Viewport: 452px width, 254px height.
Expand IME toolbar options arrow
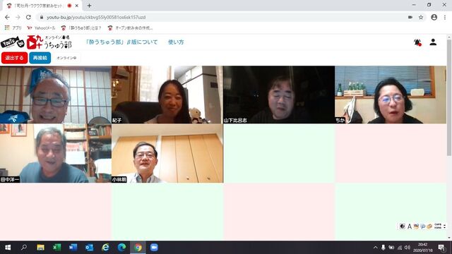pos(444,226)
